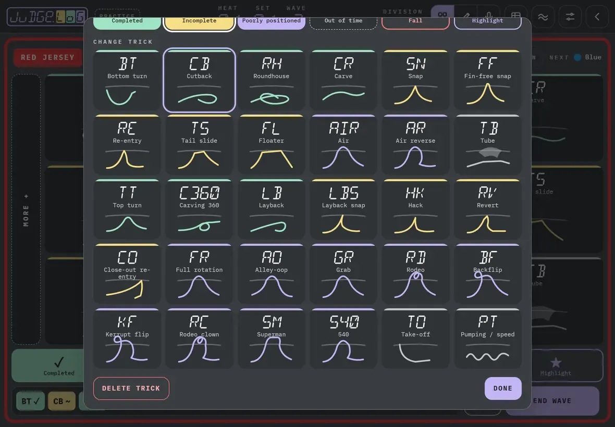Pick the Tube trick tile
615x427 pixels.
[x=487, y=145]
